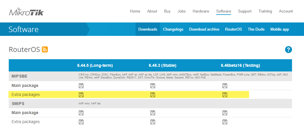Open the Hardware page
Screen dimensions: 304x126
coord(201,11)
